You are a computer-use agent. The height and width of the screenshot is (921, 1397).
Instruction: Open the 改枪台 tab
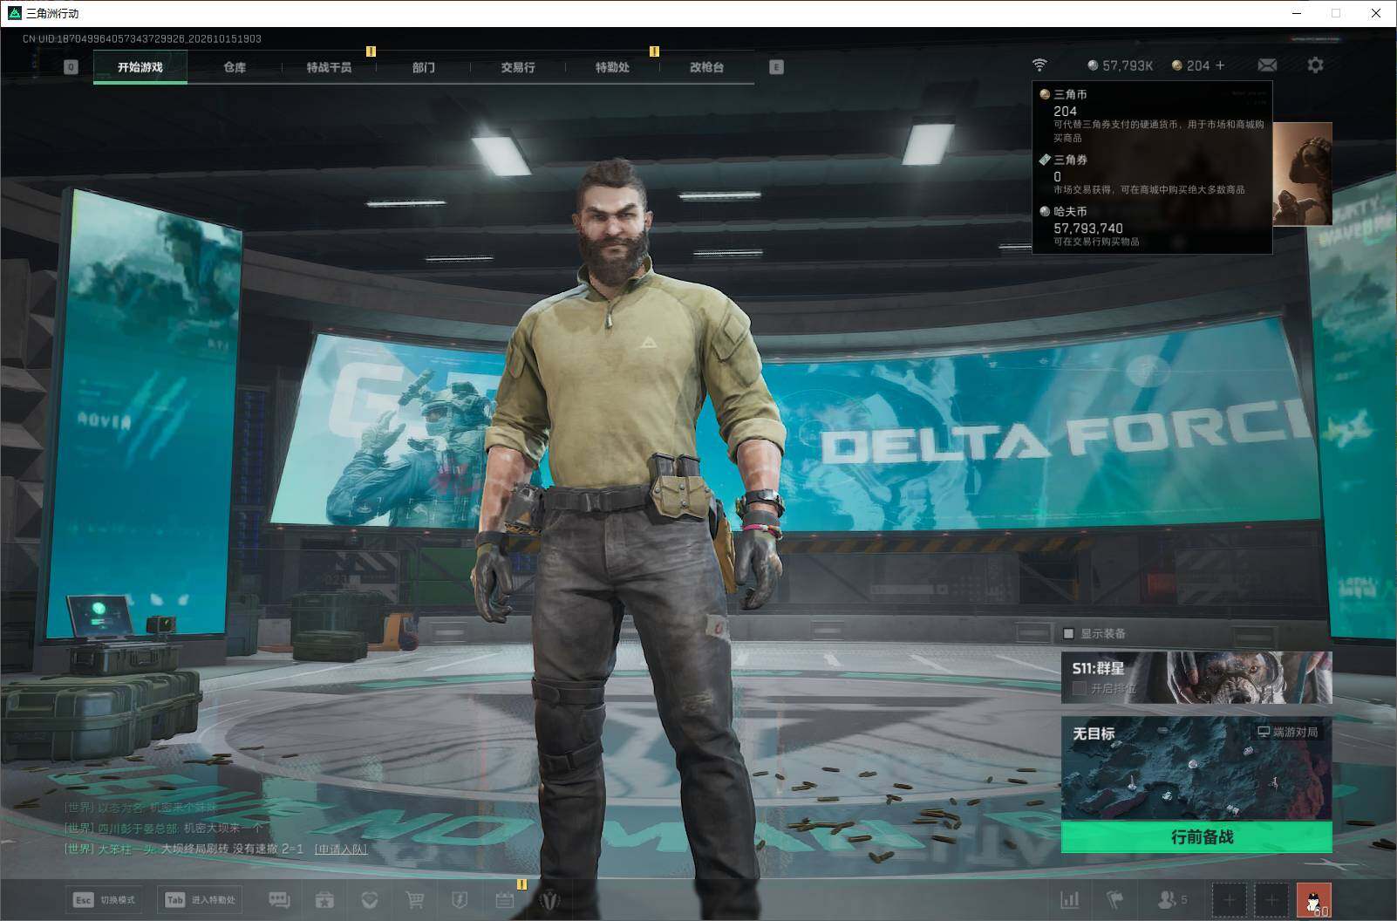point(706,67)
